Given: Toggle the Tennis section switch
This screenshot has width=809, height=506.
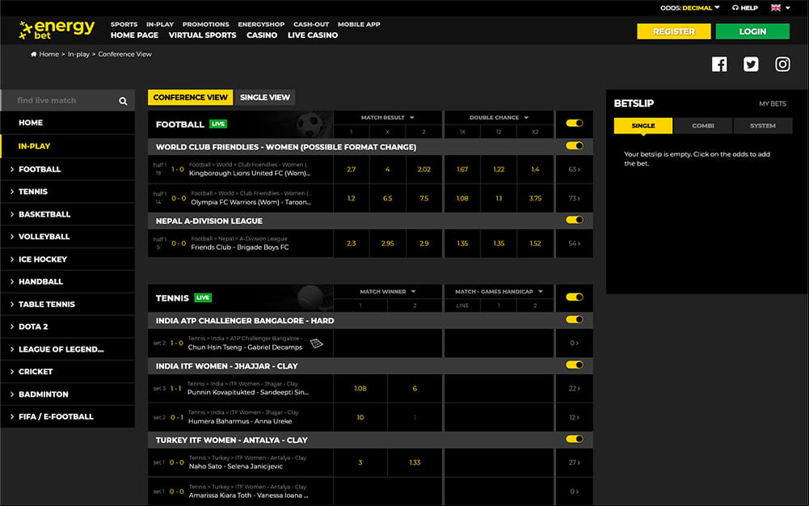Looking at the screenshot, I should 575,297.
